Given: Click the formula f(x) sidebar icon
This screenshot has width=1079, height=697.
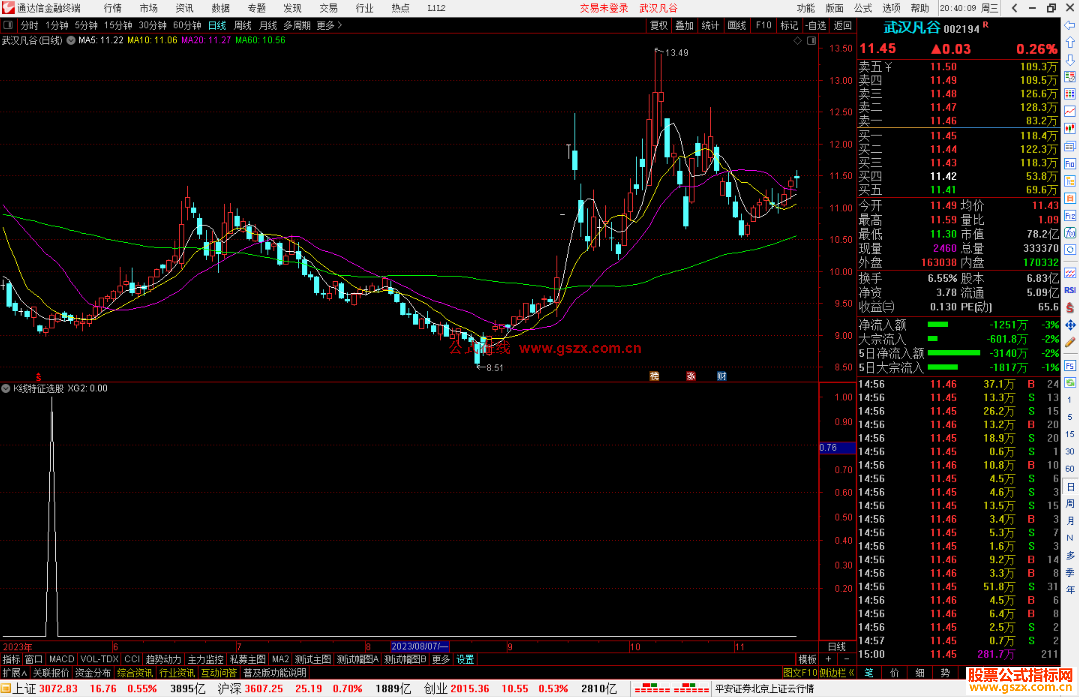Looking at the screenshot, I should click(1070, 233).
